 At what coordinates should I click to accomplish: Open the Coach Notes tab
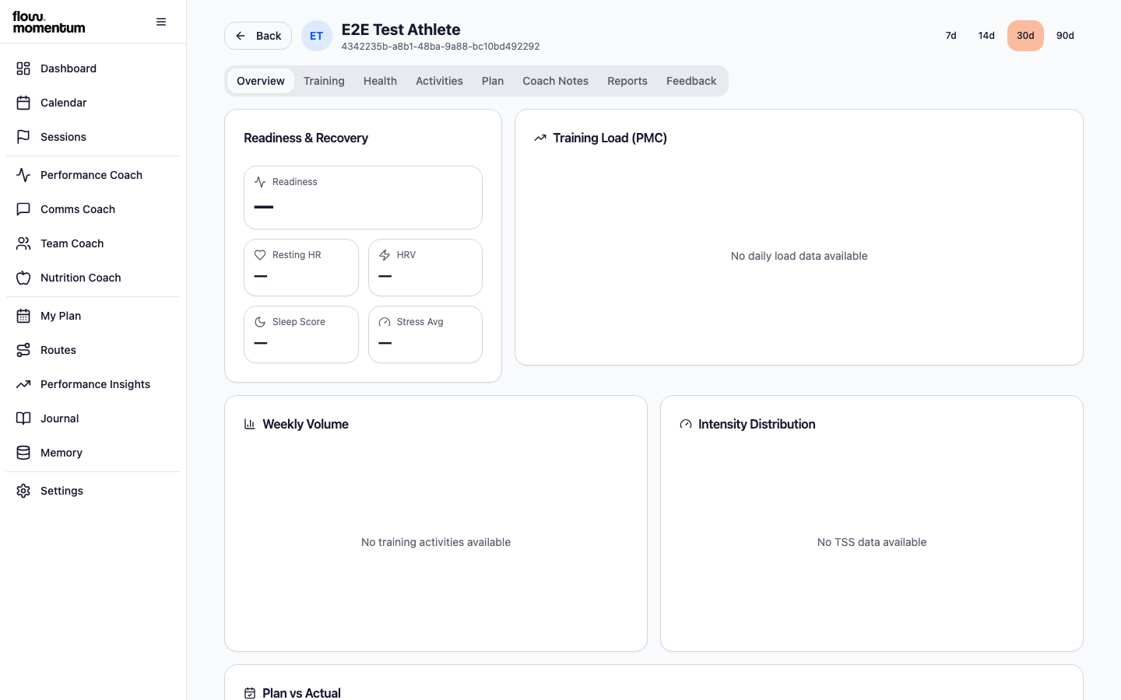pos(556,81)
